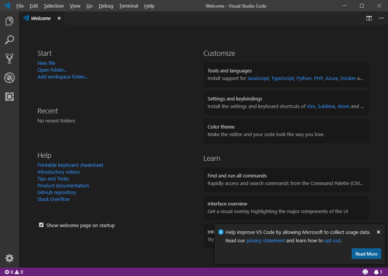
Task: Click the Settings and keybindings card title
Action: tap(235, 99)
